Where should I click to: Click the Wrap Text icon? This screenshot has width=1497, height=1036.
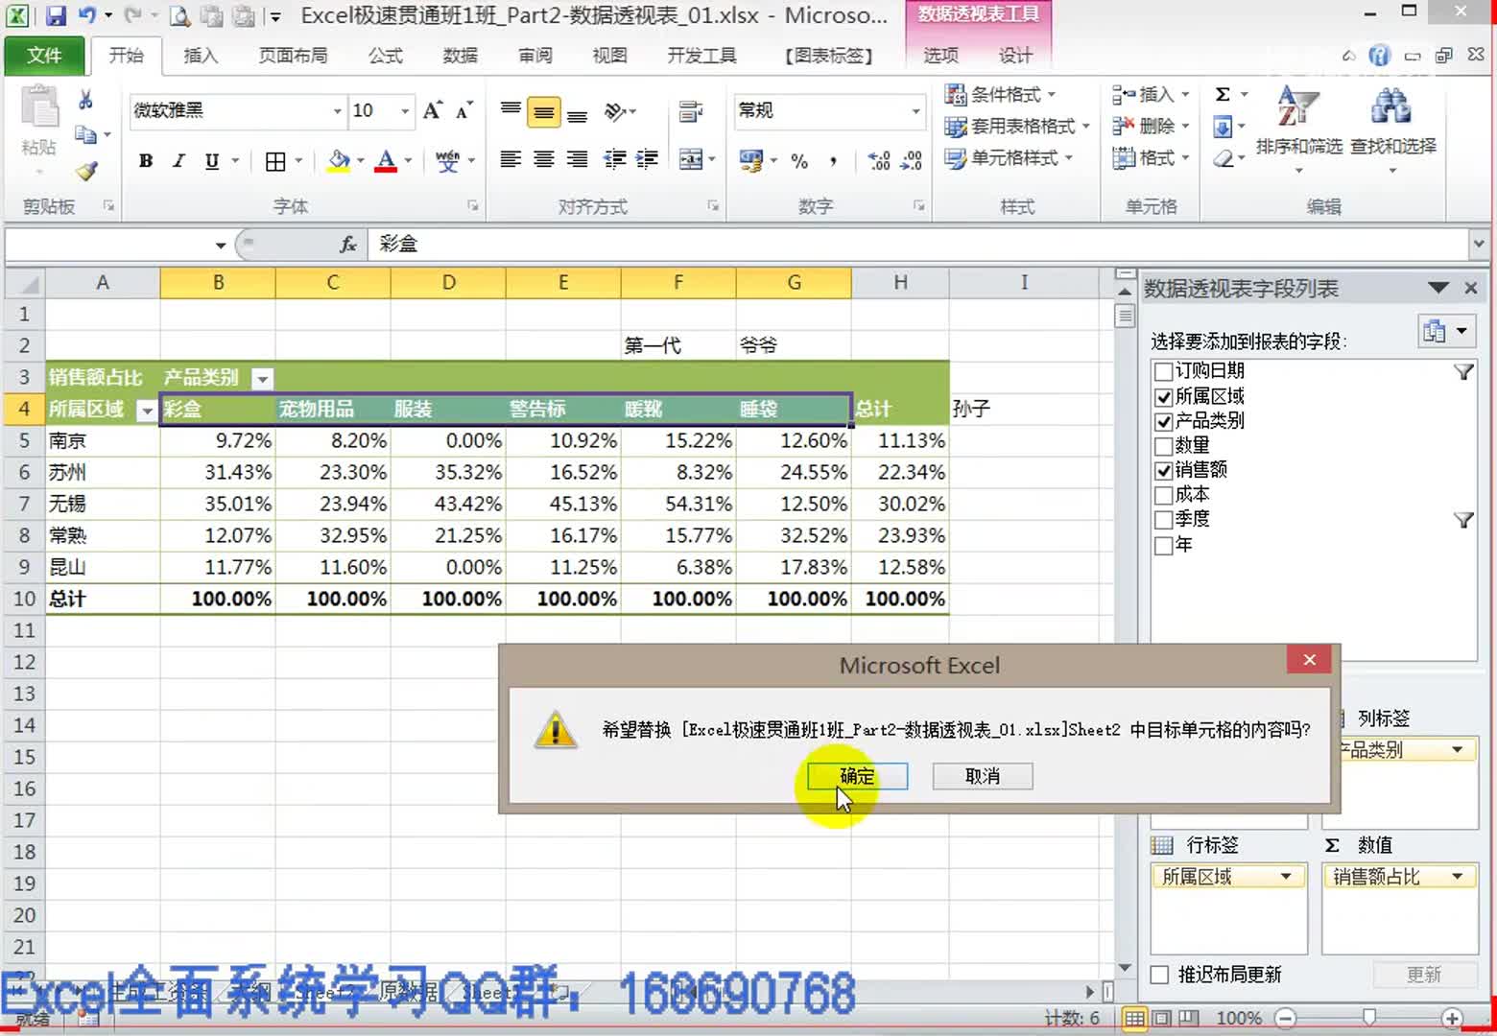pos(690,112)
